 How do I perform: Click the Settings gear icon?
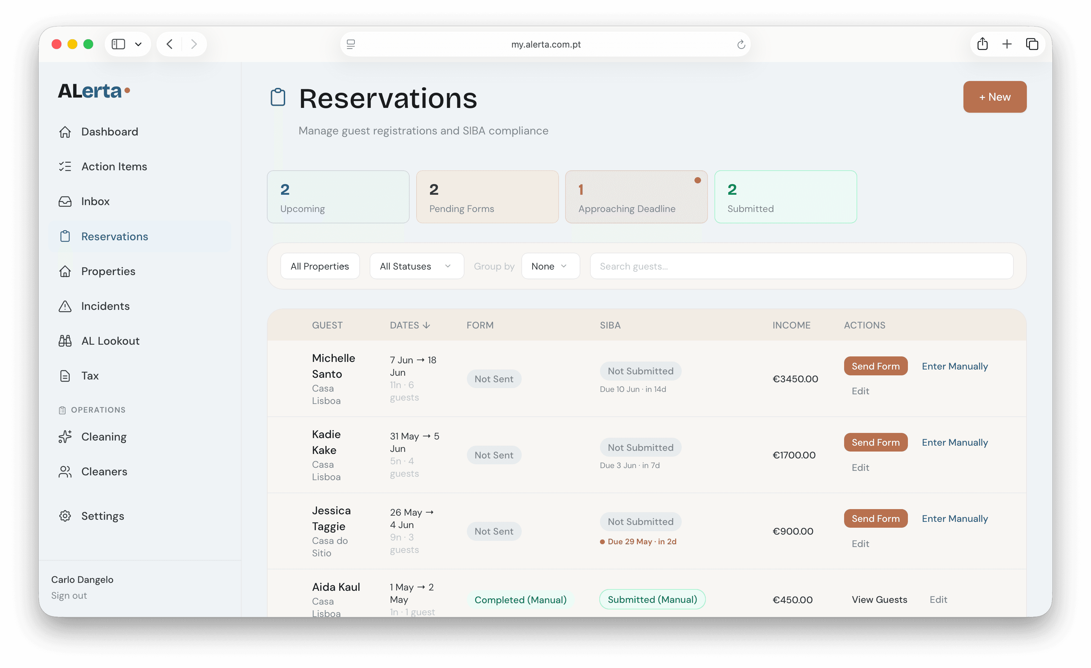(x=65, y=516)
